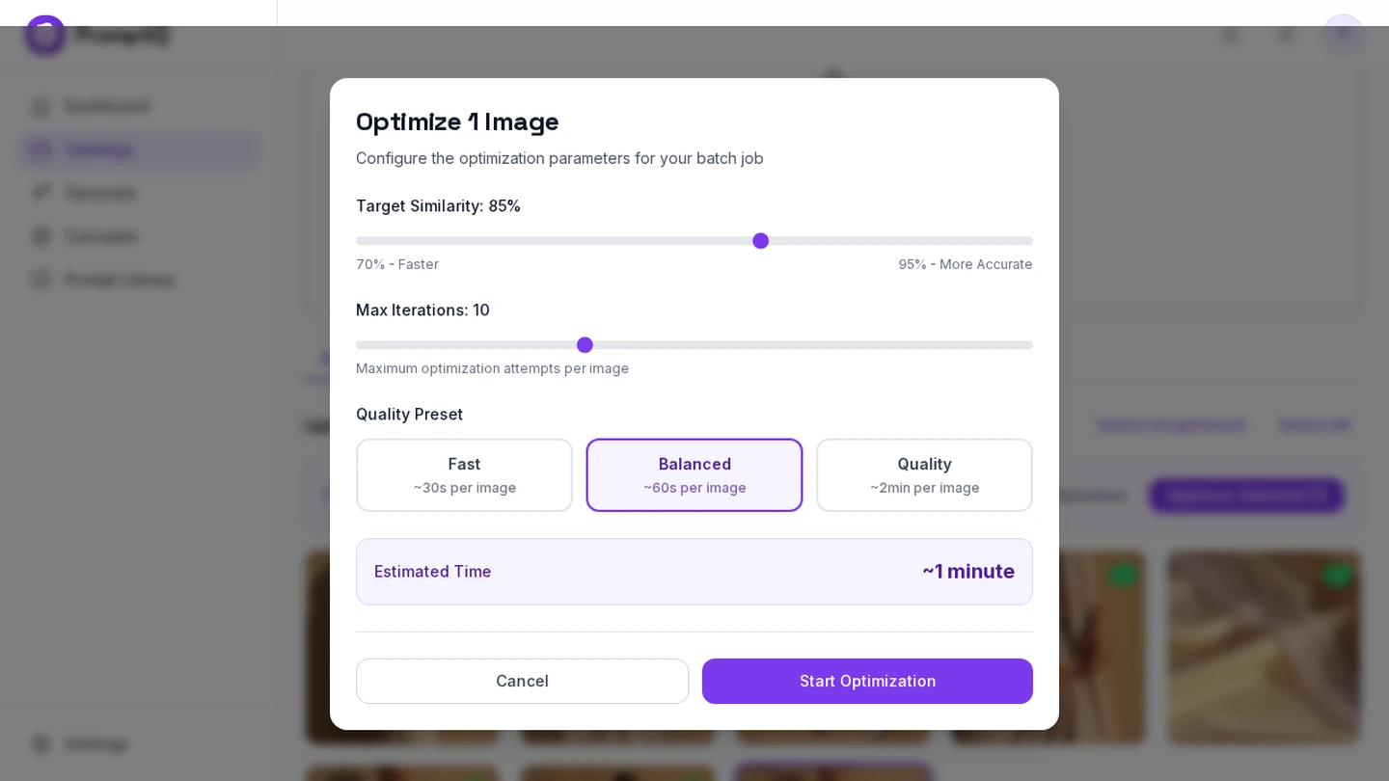The height and width of the screenshot is (781, 1389).
Task: Open the top-right image thumbnail
Action: 1264,647
